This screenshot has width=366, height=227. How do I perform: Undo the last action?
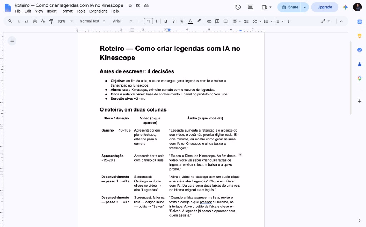coord(19,21)
